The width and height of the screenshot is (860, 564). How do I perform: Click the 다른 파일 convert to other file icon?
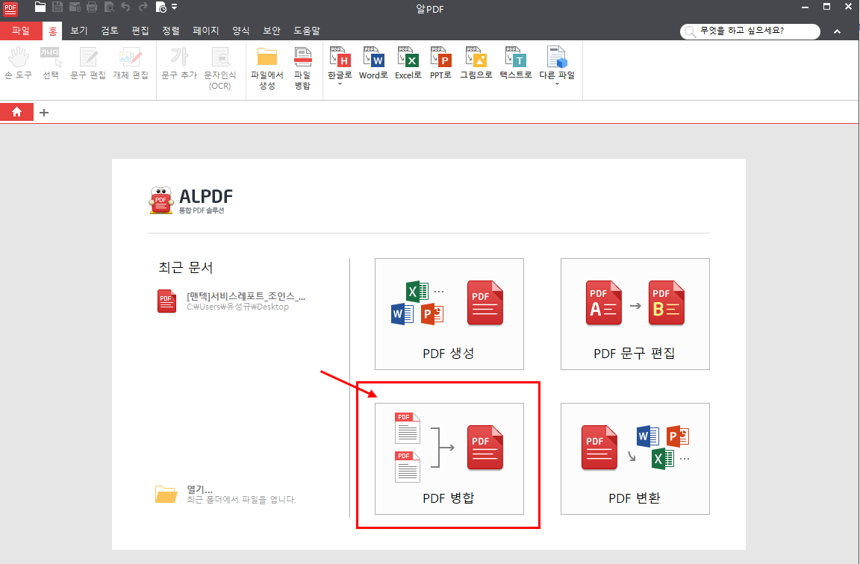pos(557,63)
